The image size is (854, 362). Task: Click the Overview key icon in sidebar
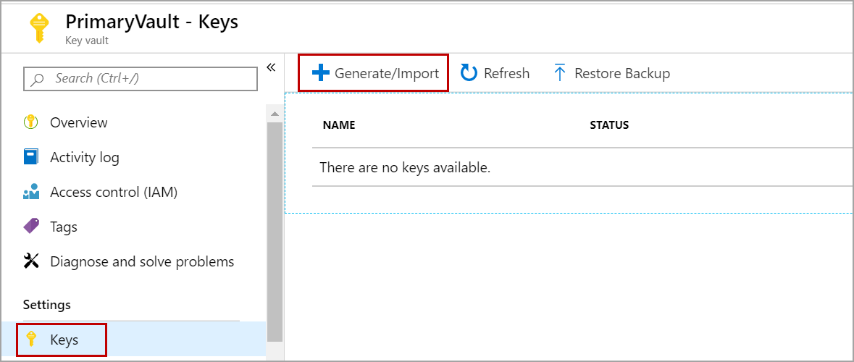point(30,122)
